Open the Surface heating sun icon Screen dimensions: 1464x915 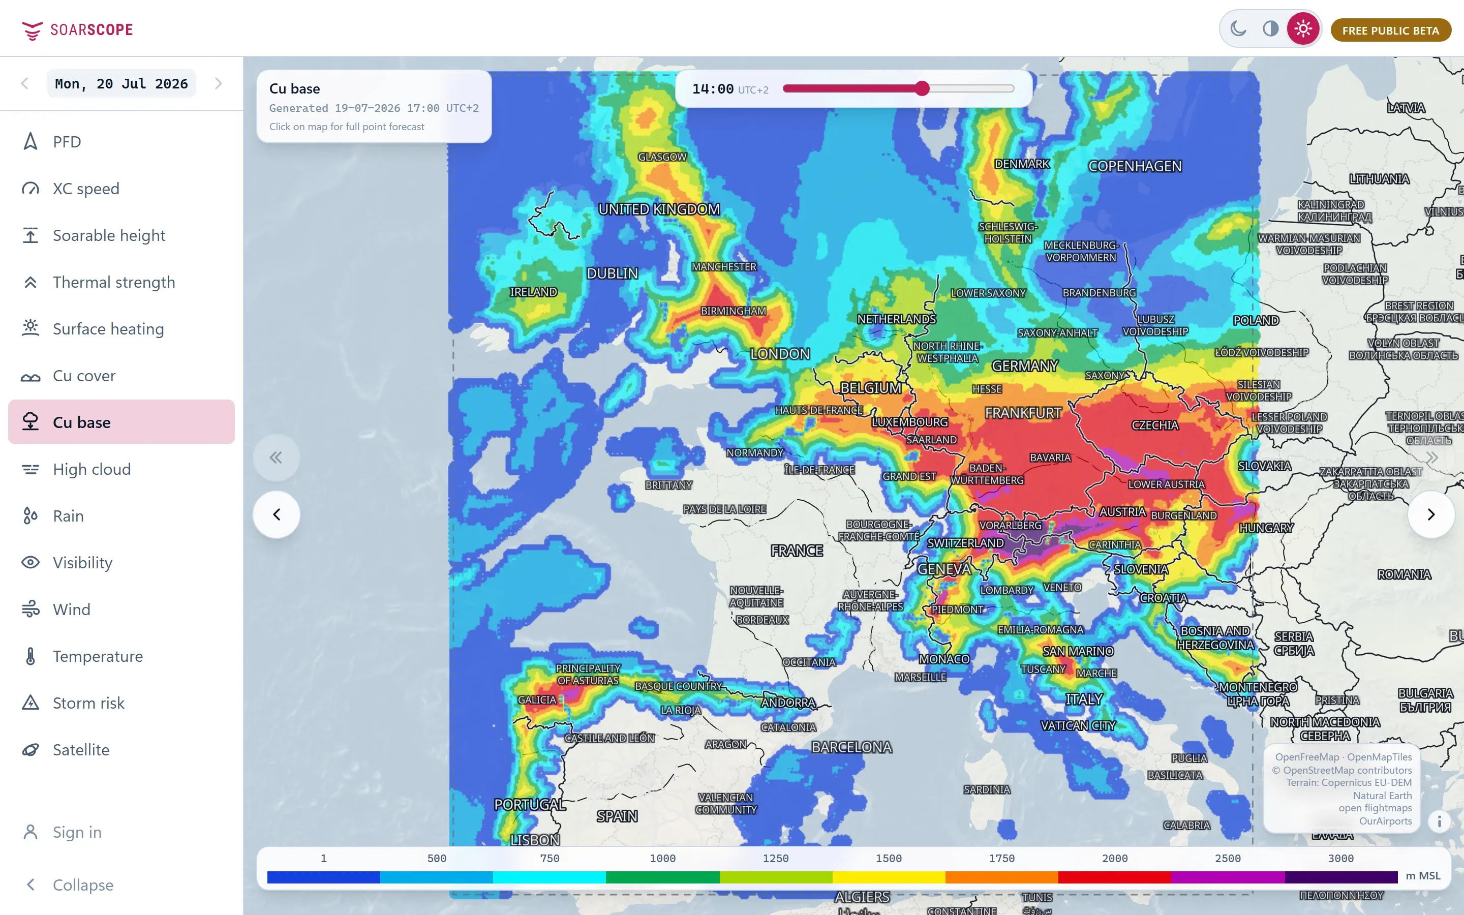30,328
